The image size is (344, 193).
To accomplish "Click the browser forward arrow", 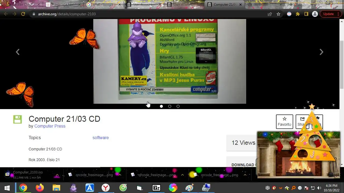I will (x=15, y=14).
